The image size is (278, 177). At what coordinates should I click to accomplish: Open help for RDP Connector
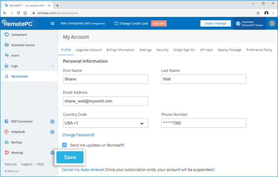click(x=52, y=122)
